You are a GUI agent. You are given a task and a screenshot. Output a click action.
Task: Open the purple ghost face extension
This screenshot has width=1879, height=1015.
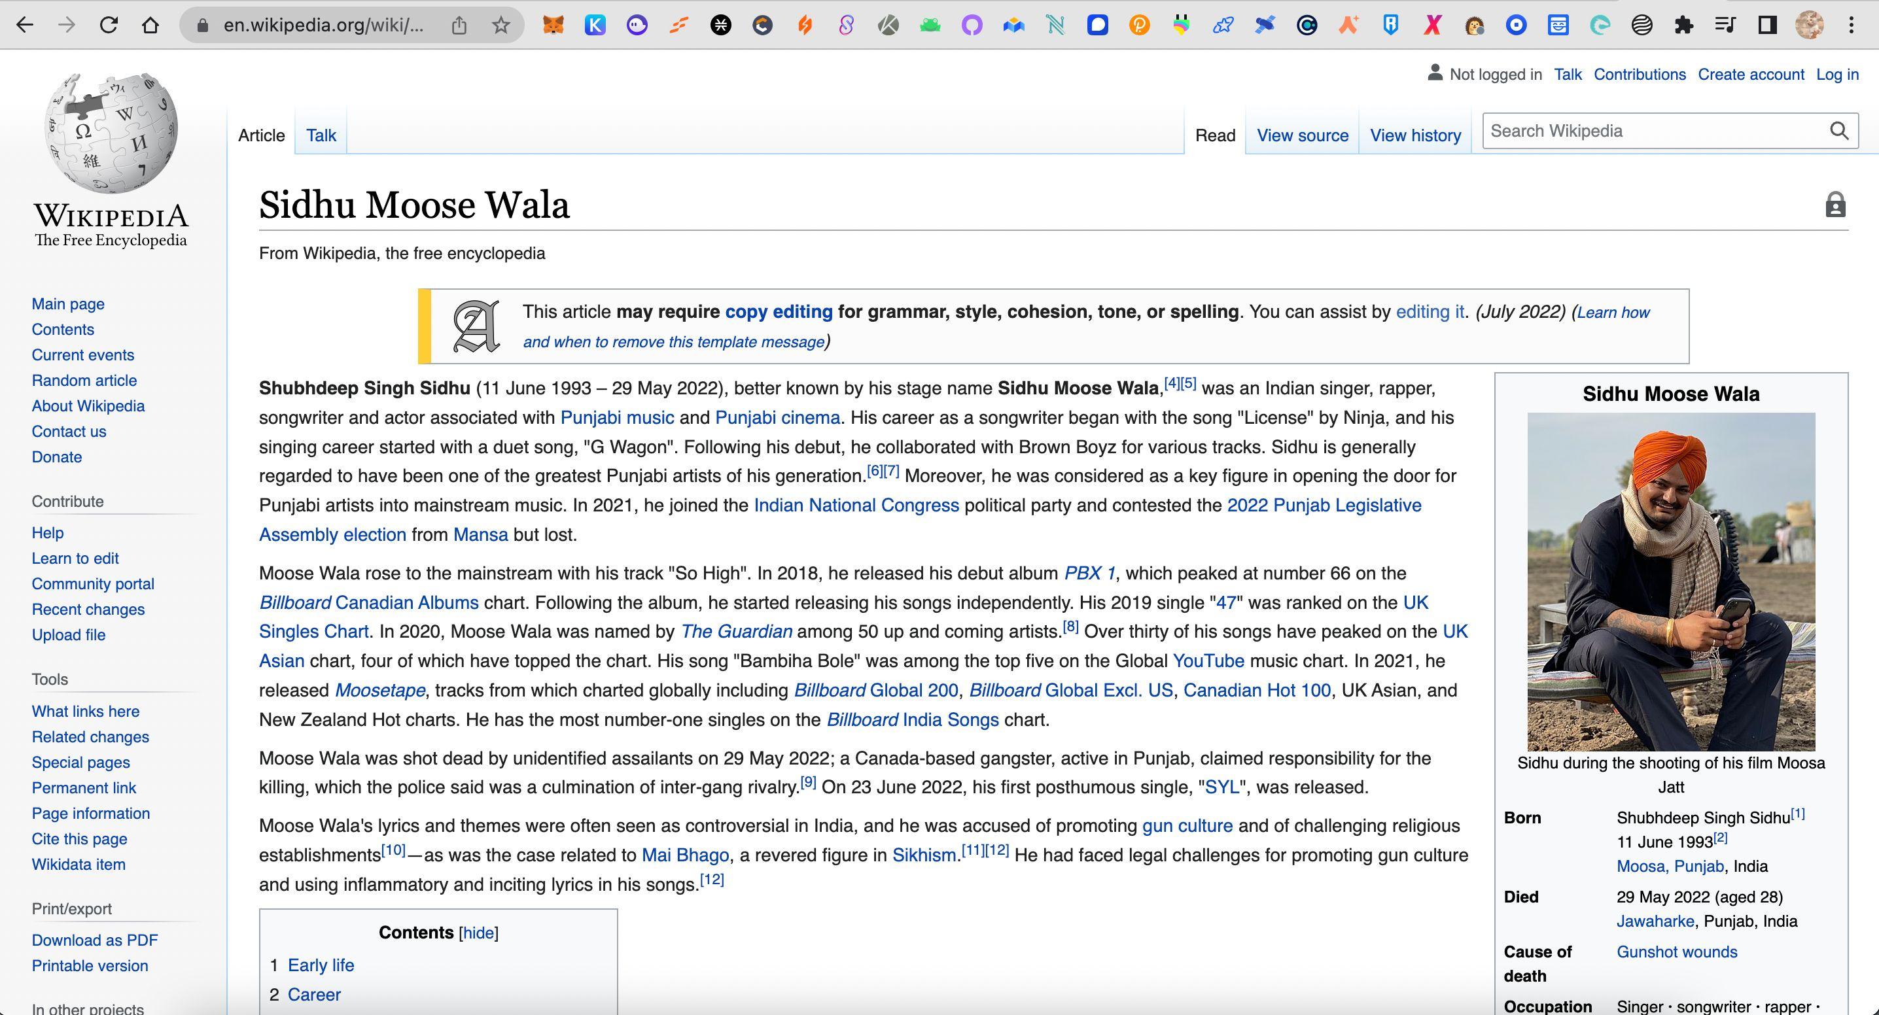637,26
